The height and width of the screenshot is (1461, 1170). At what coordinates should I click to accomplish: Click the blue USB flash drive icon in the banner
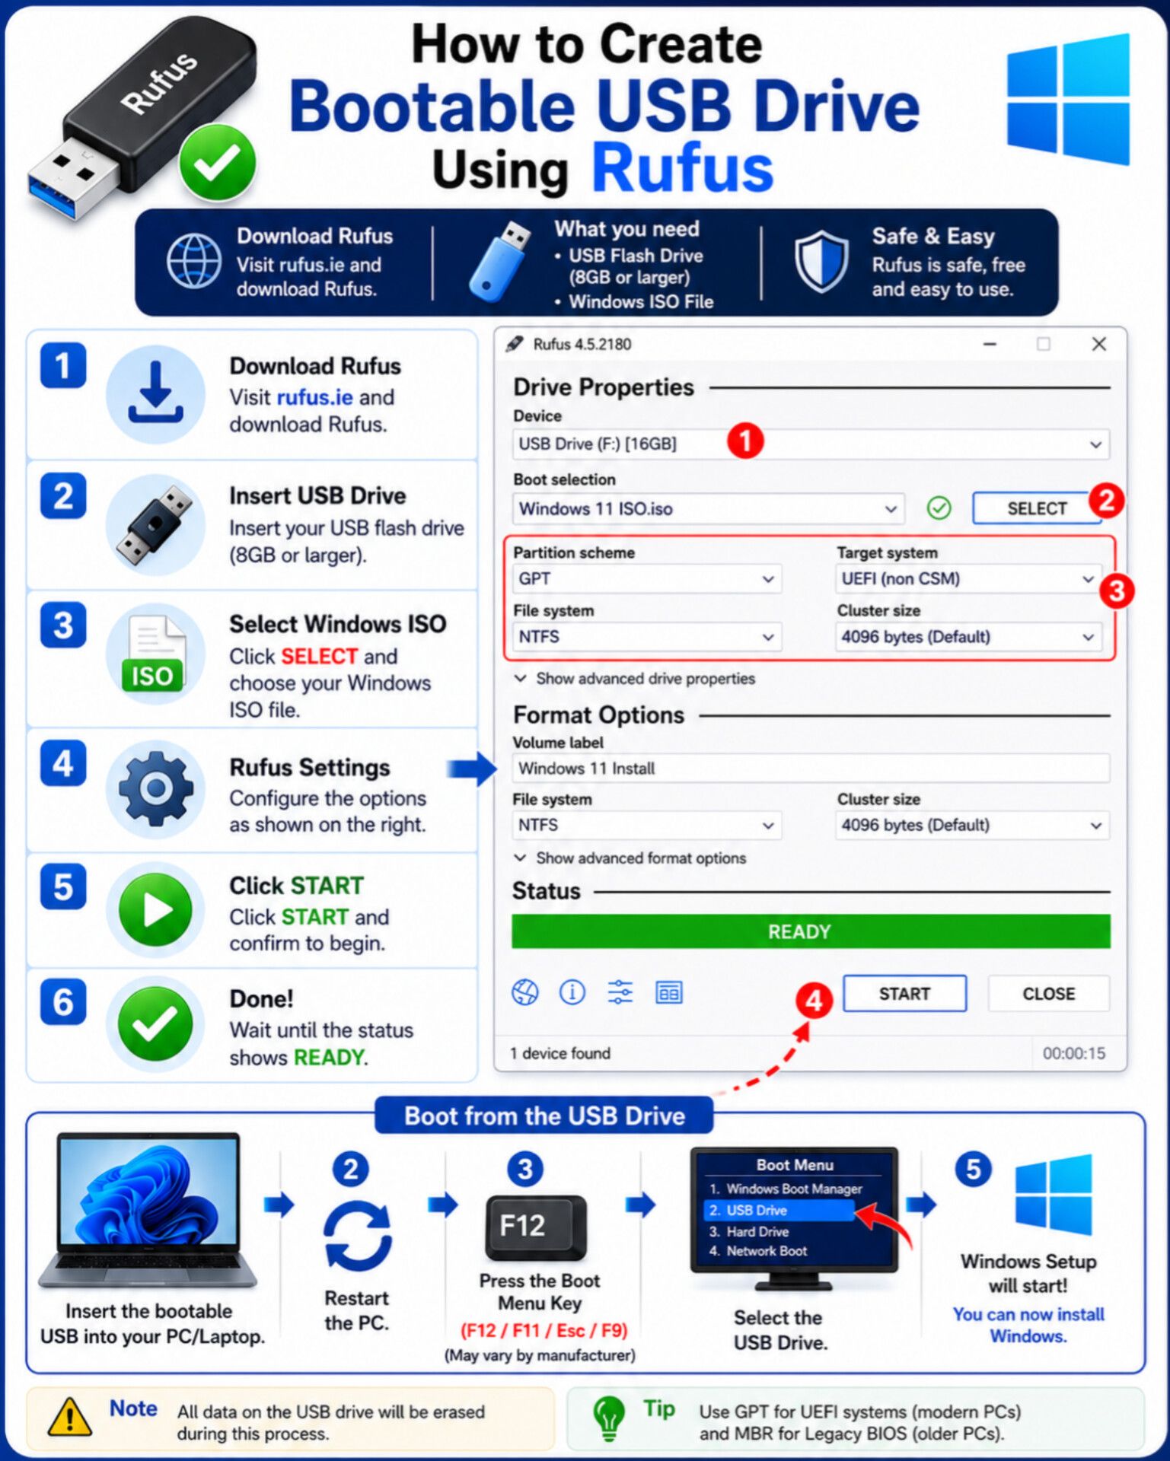(499, 261)
